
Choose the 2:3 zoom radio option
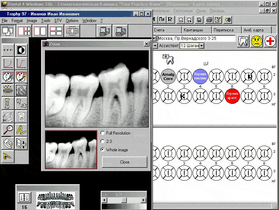tap(102, 142)
